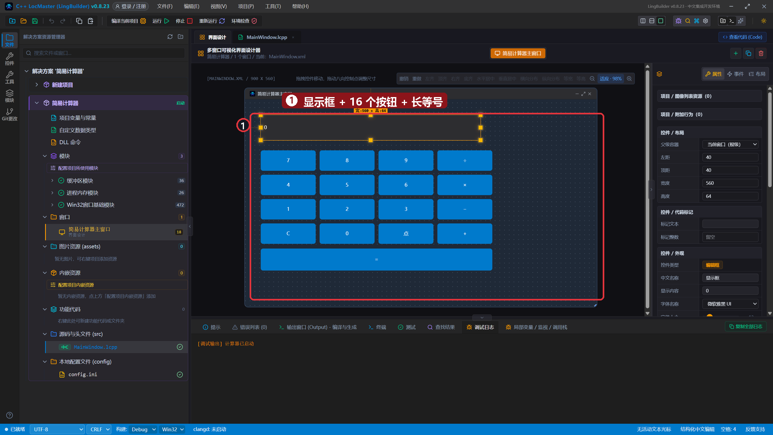Open the command palette icon
The image size is (773, 435).
tap(697, 21)
